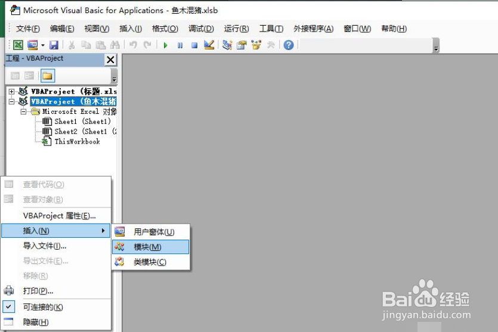Click the Break pause icon
This screenshot has height=332, width=498.
point(180,45)
